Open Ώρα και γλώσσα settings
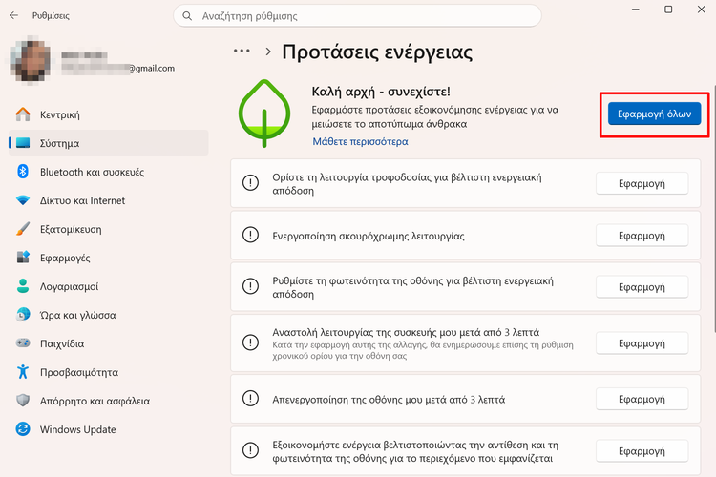 pos(77,315)
